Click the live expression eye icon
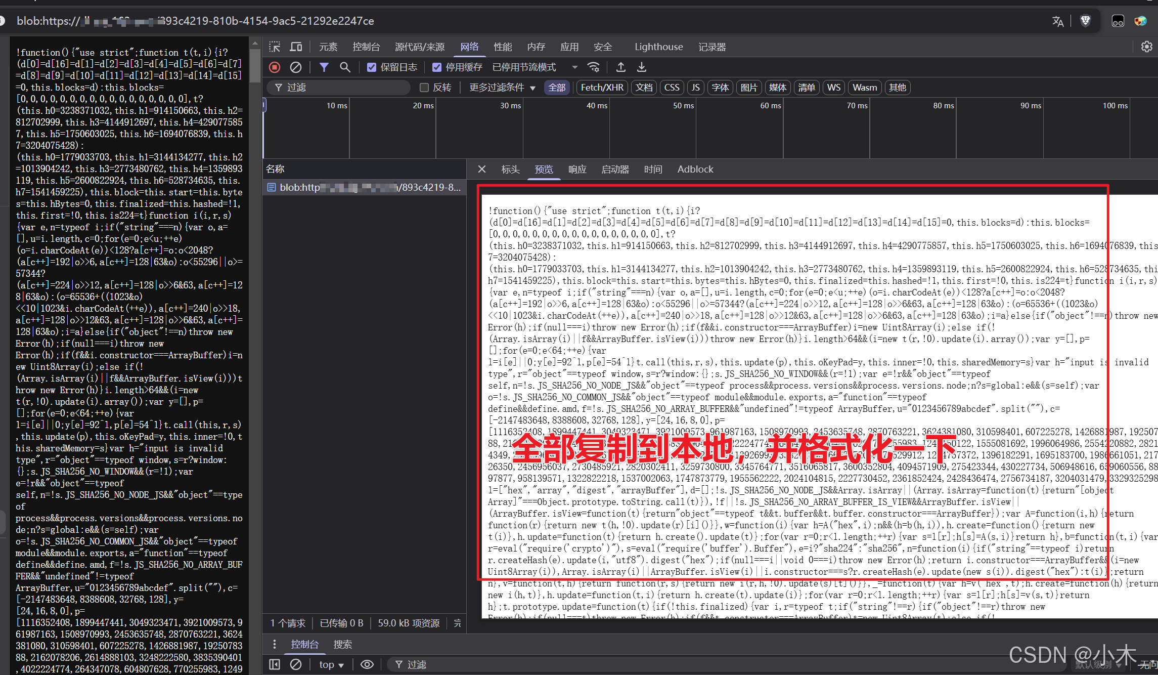 tap(367, 664)
